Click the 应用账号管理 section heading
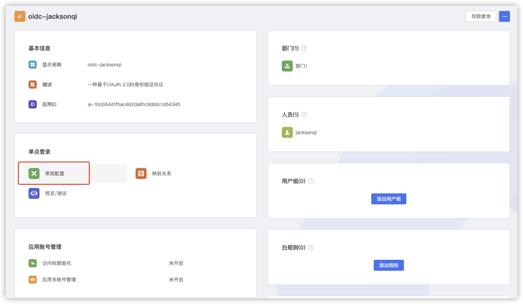 point(45,247)
